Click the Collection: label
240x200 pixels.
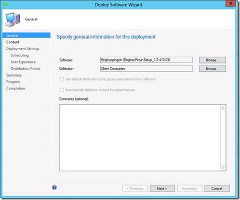[x=66, y=69]
